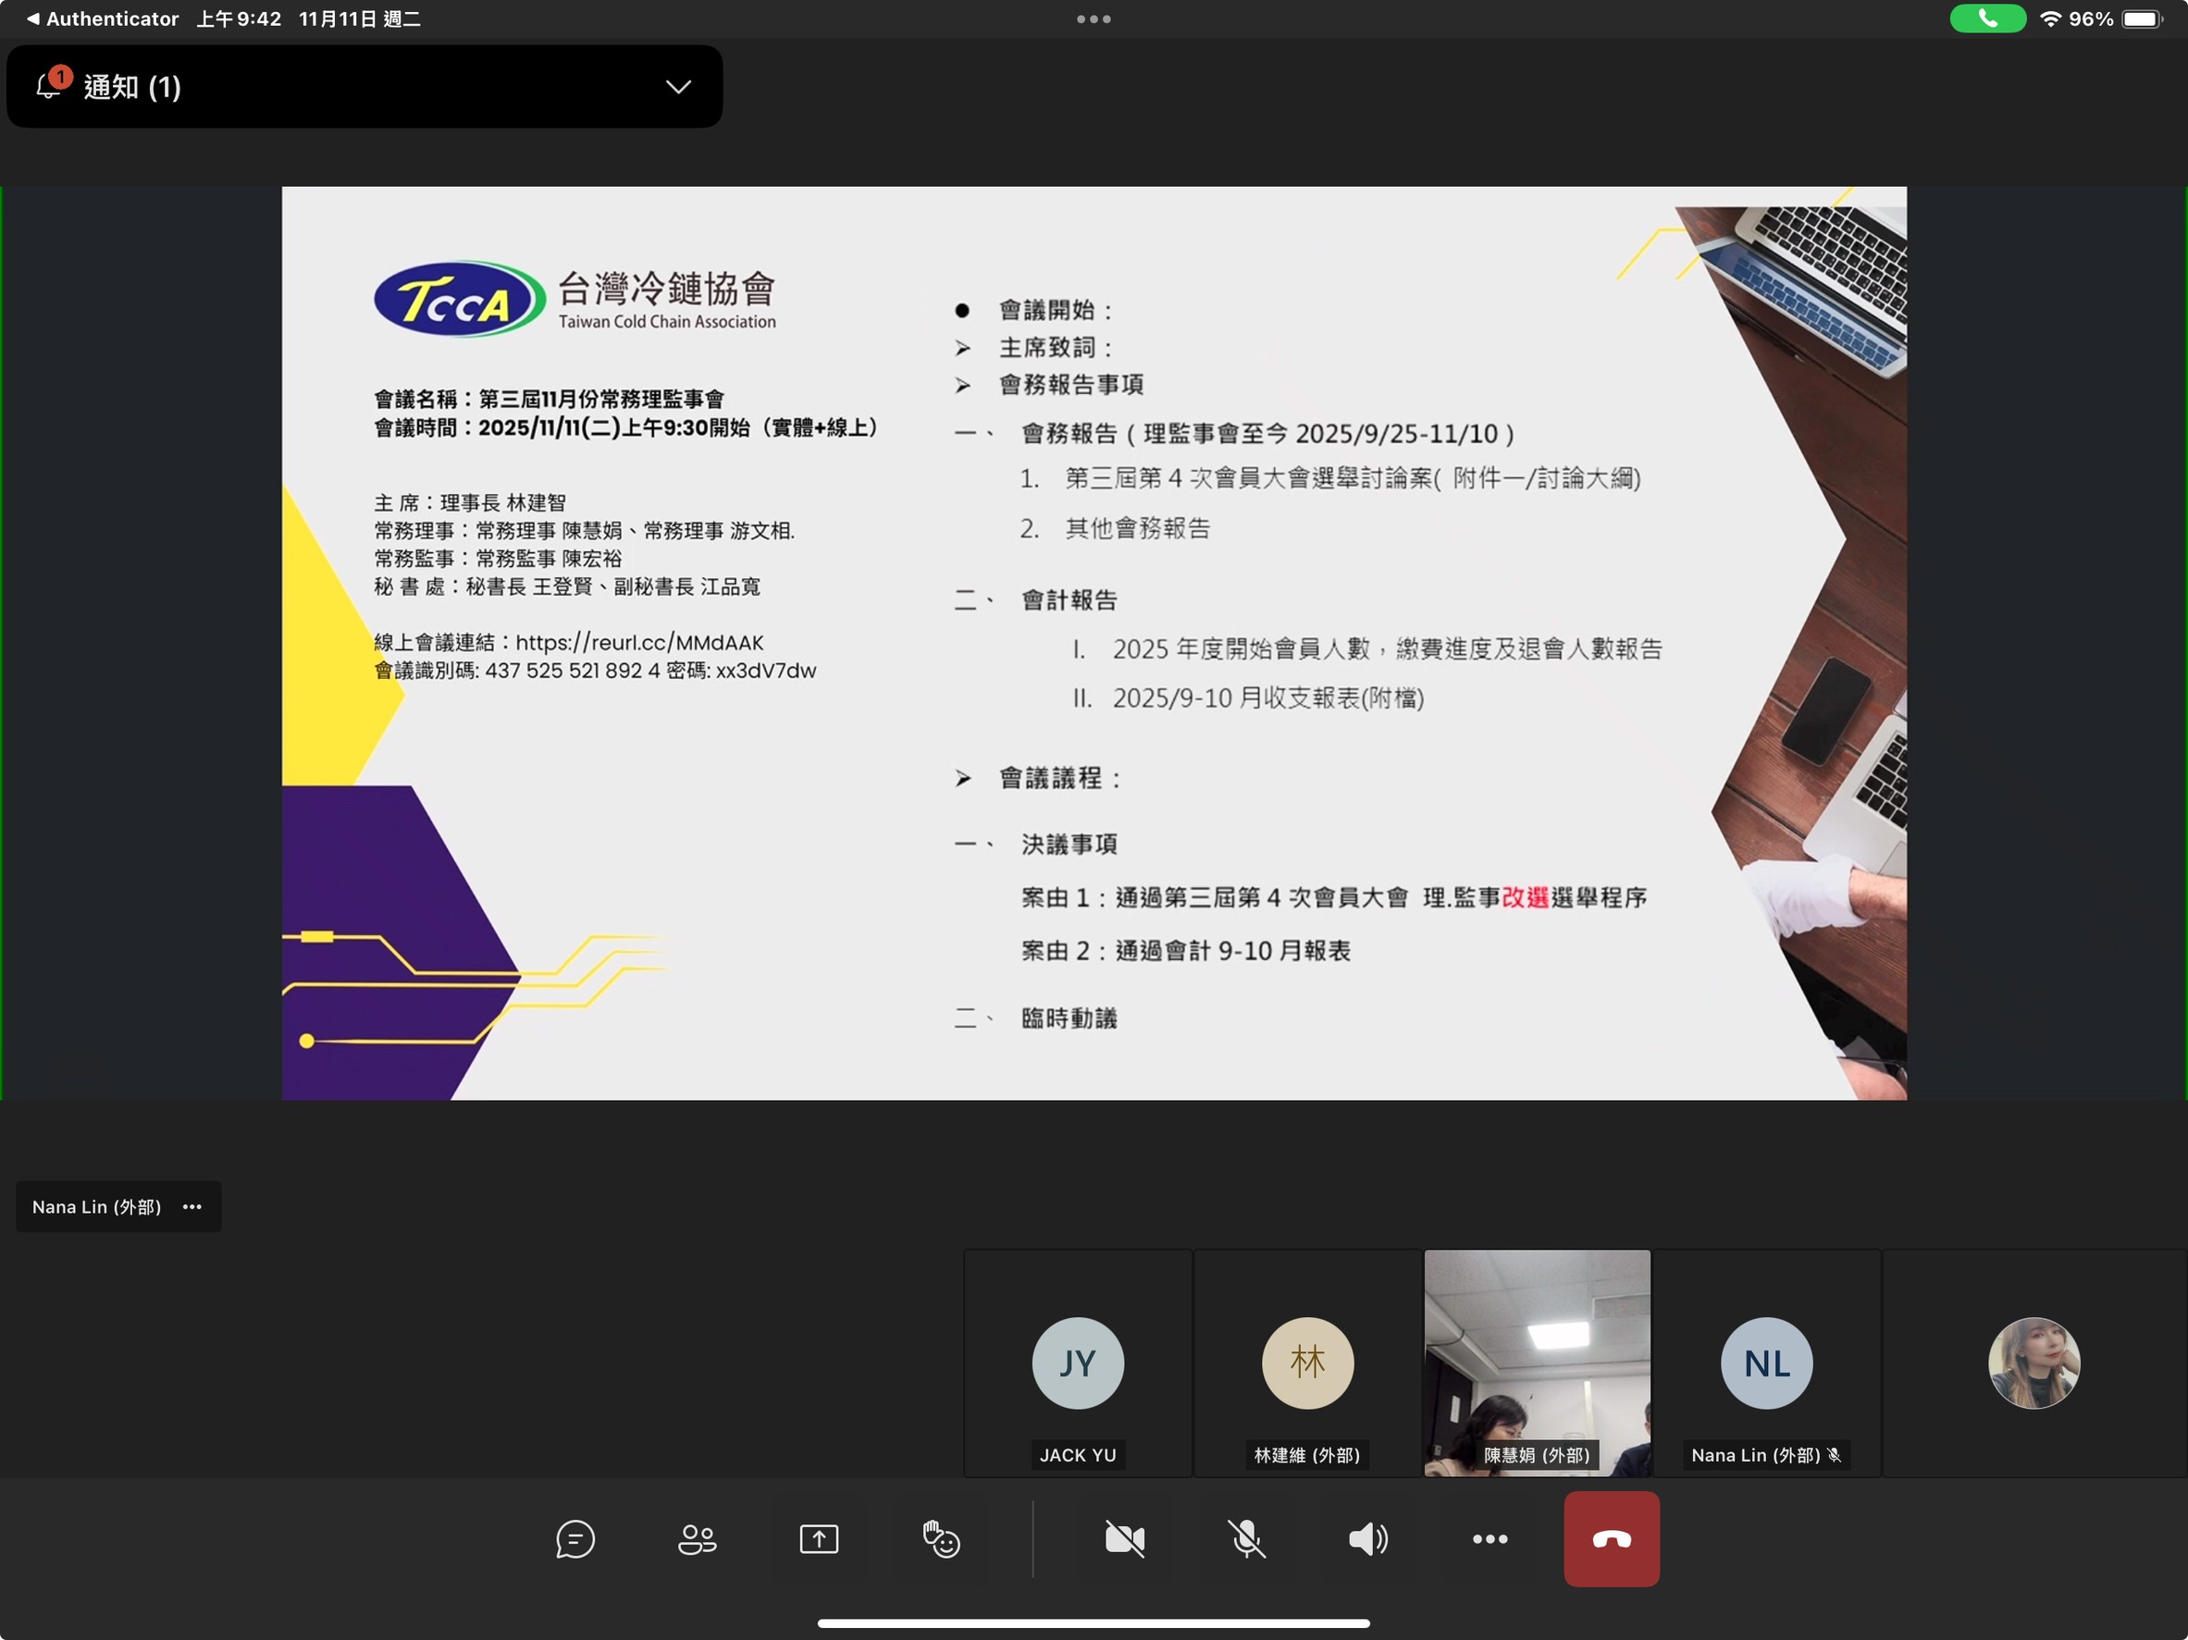Open the meeting chat icon
2188x1640 pixels.
pos(575,1539)
